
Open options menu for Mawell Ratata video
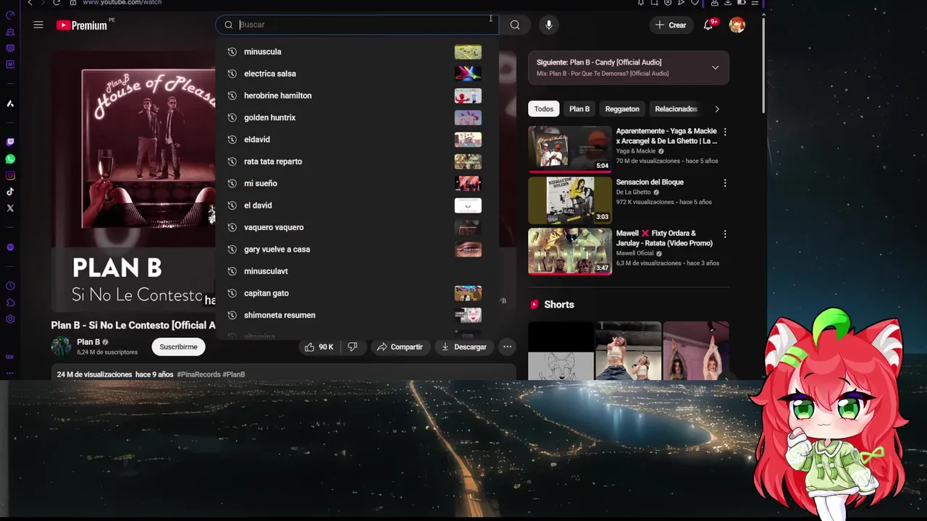[x=725, y=234]
